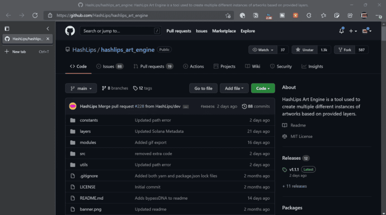View the 88 commits history
This screenshot has width=386, height=215.
click(x=256, y=106)
